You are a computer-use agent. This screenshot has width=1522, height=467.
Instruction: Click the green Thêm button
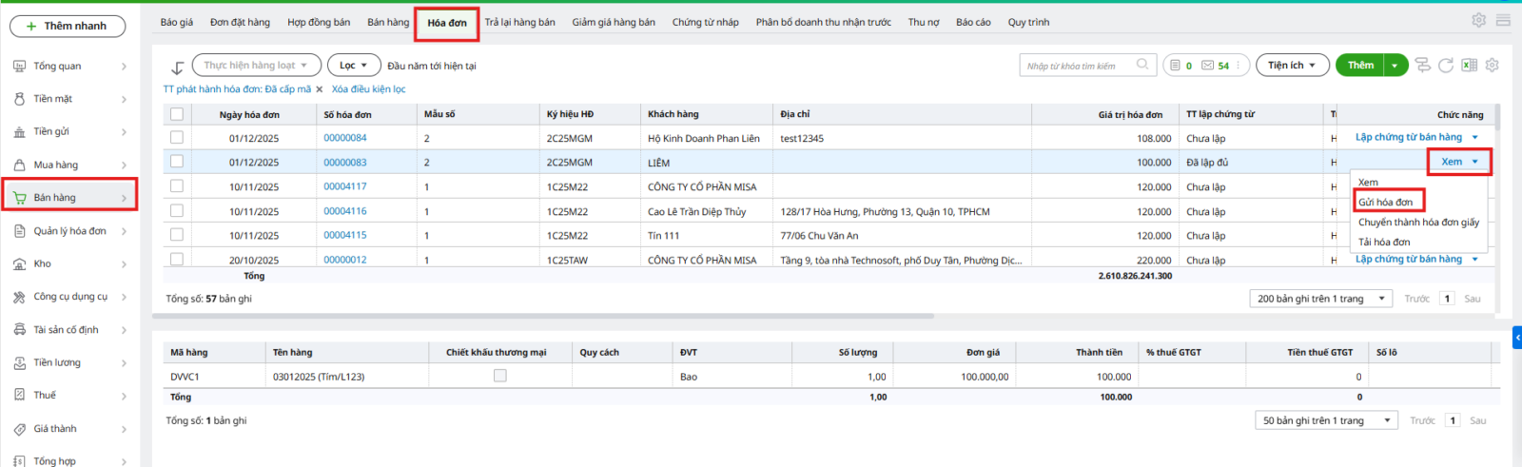coord(1360,66)
